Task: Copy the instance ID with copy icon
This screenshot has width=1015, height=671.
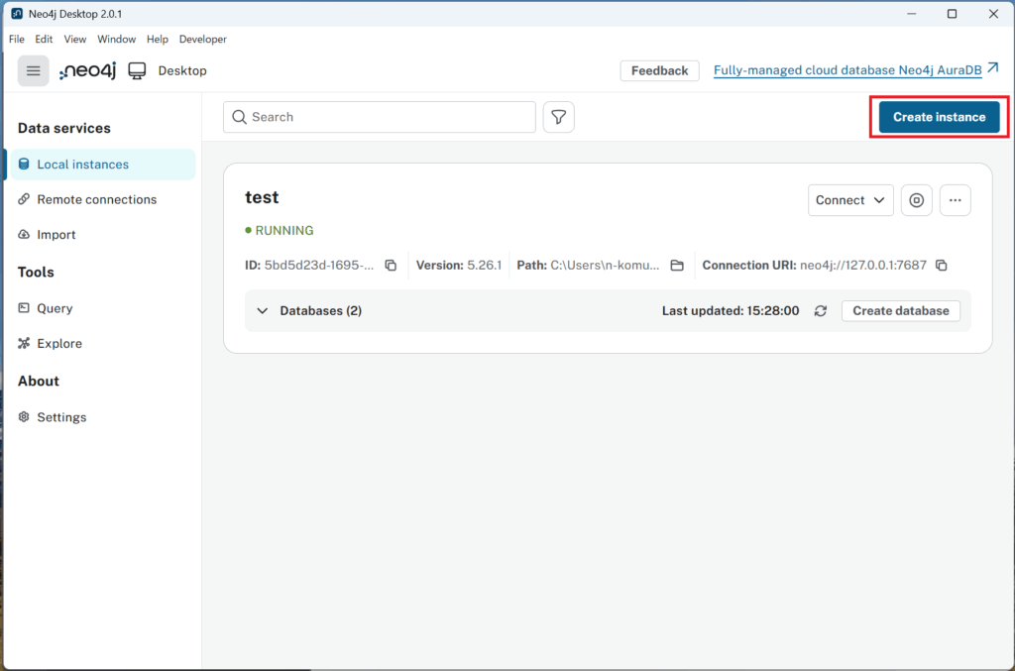Action: coord(391,266)
